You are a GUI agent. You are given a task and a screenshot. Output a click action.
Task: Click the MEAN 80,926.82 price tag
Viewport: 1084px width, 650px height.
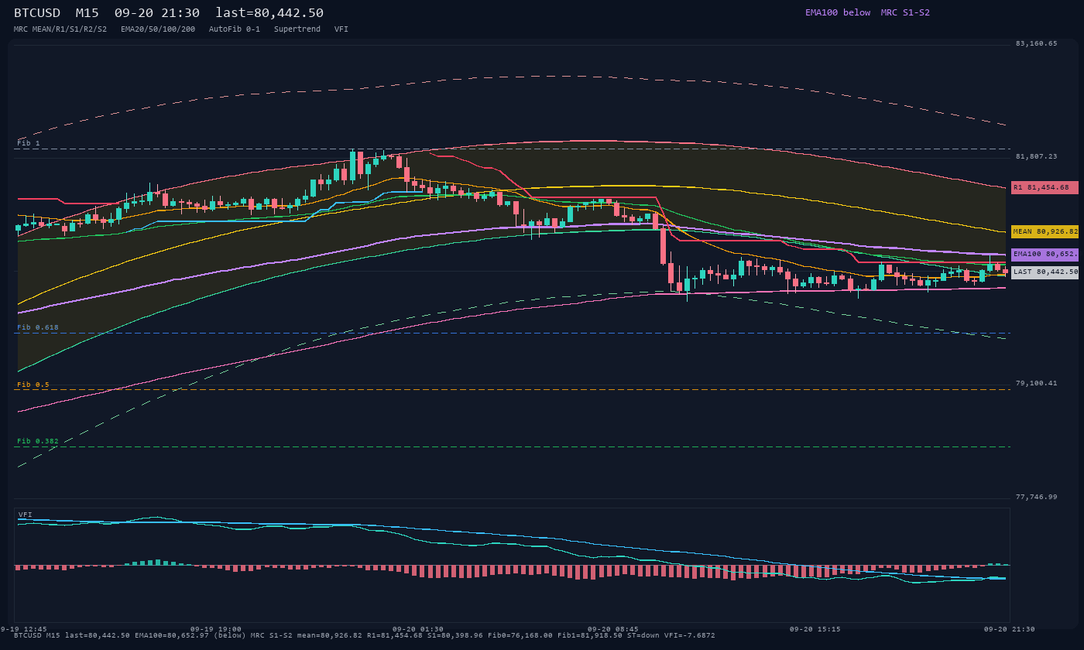[x=1045, y=231]
